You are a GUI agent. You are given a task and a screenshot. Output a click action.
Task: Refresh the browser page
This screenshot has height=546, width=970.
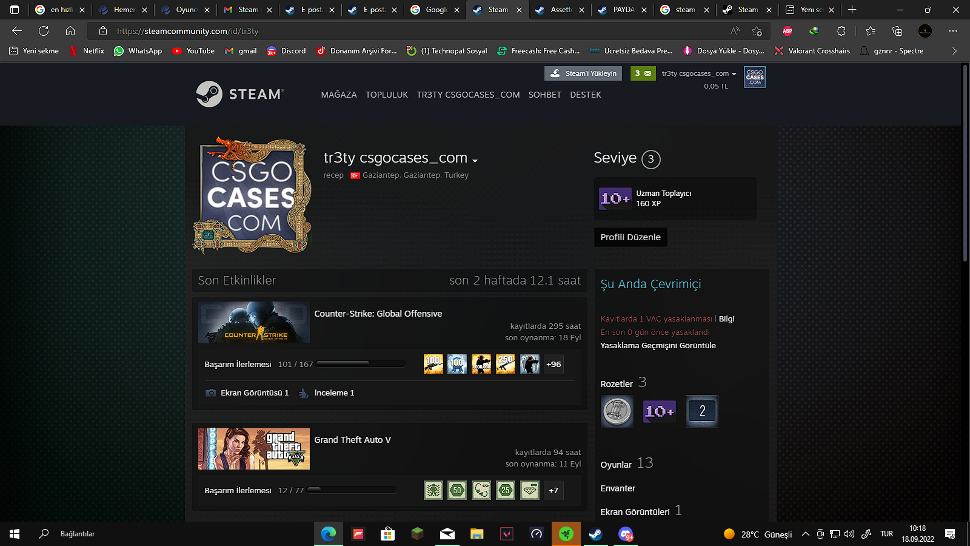click(x=44, y=31)
